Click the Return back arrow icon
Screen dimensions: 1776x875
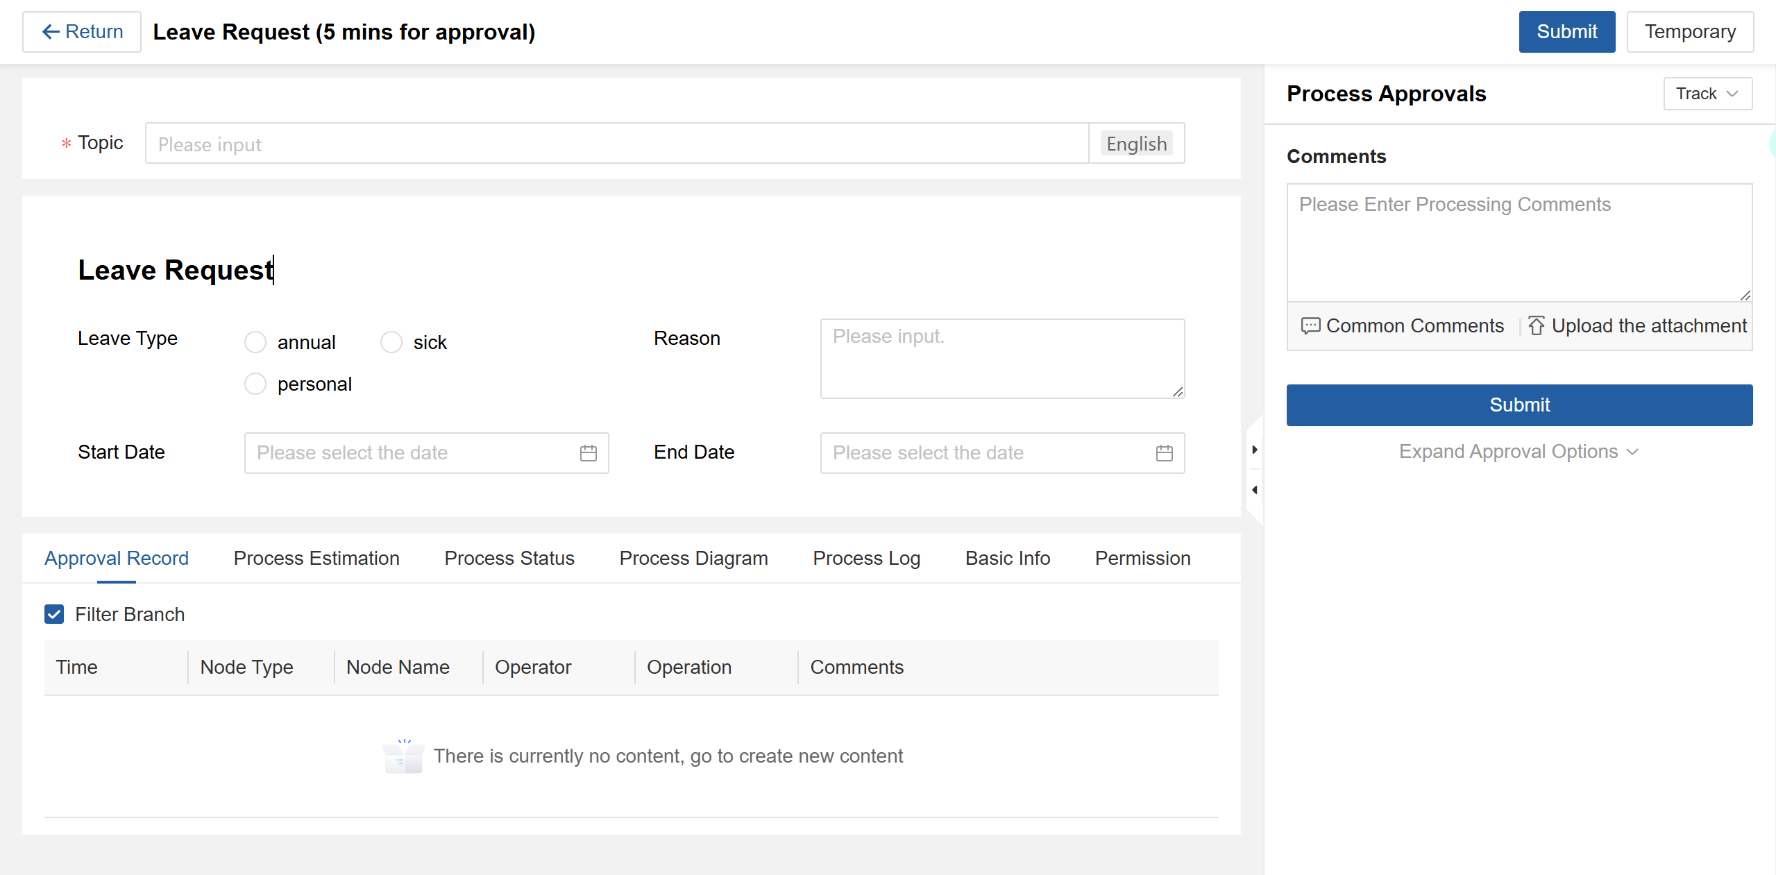tap(50, 32)
